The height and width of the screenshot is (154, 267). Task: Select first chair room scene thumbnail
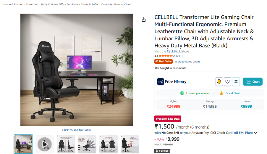click(x=23, y=144)
